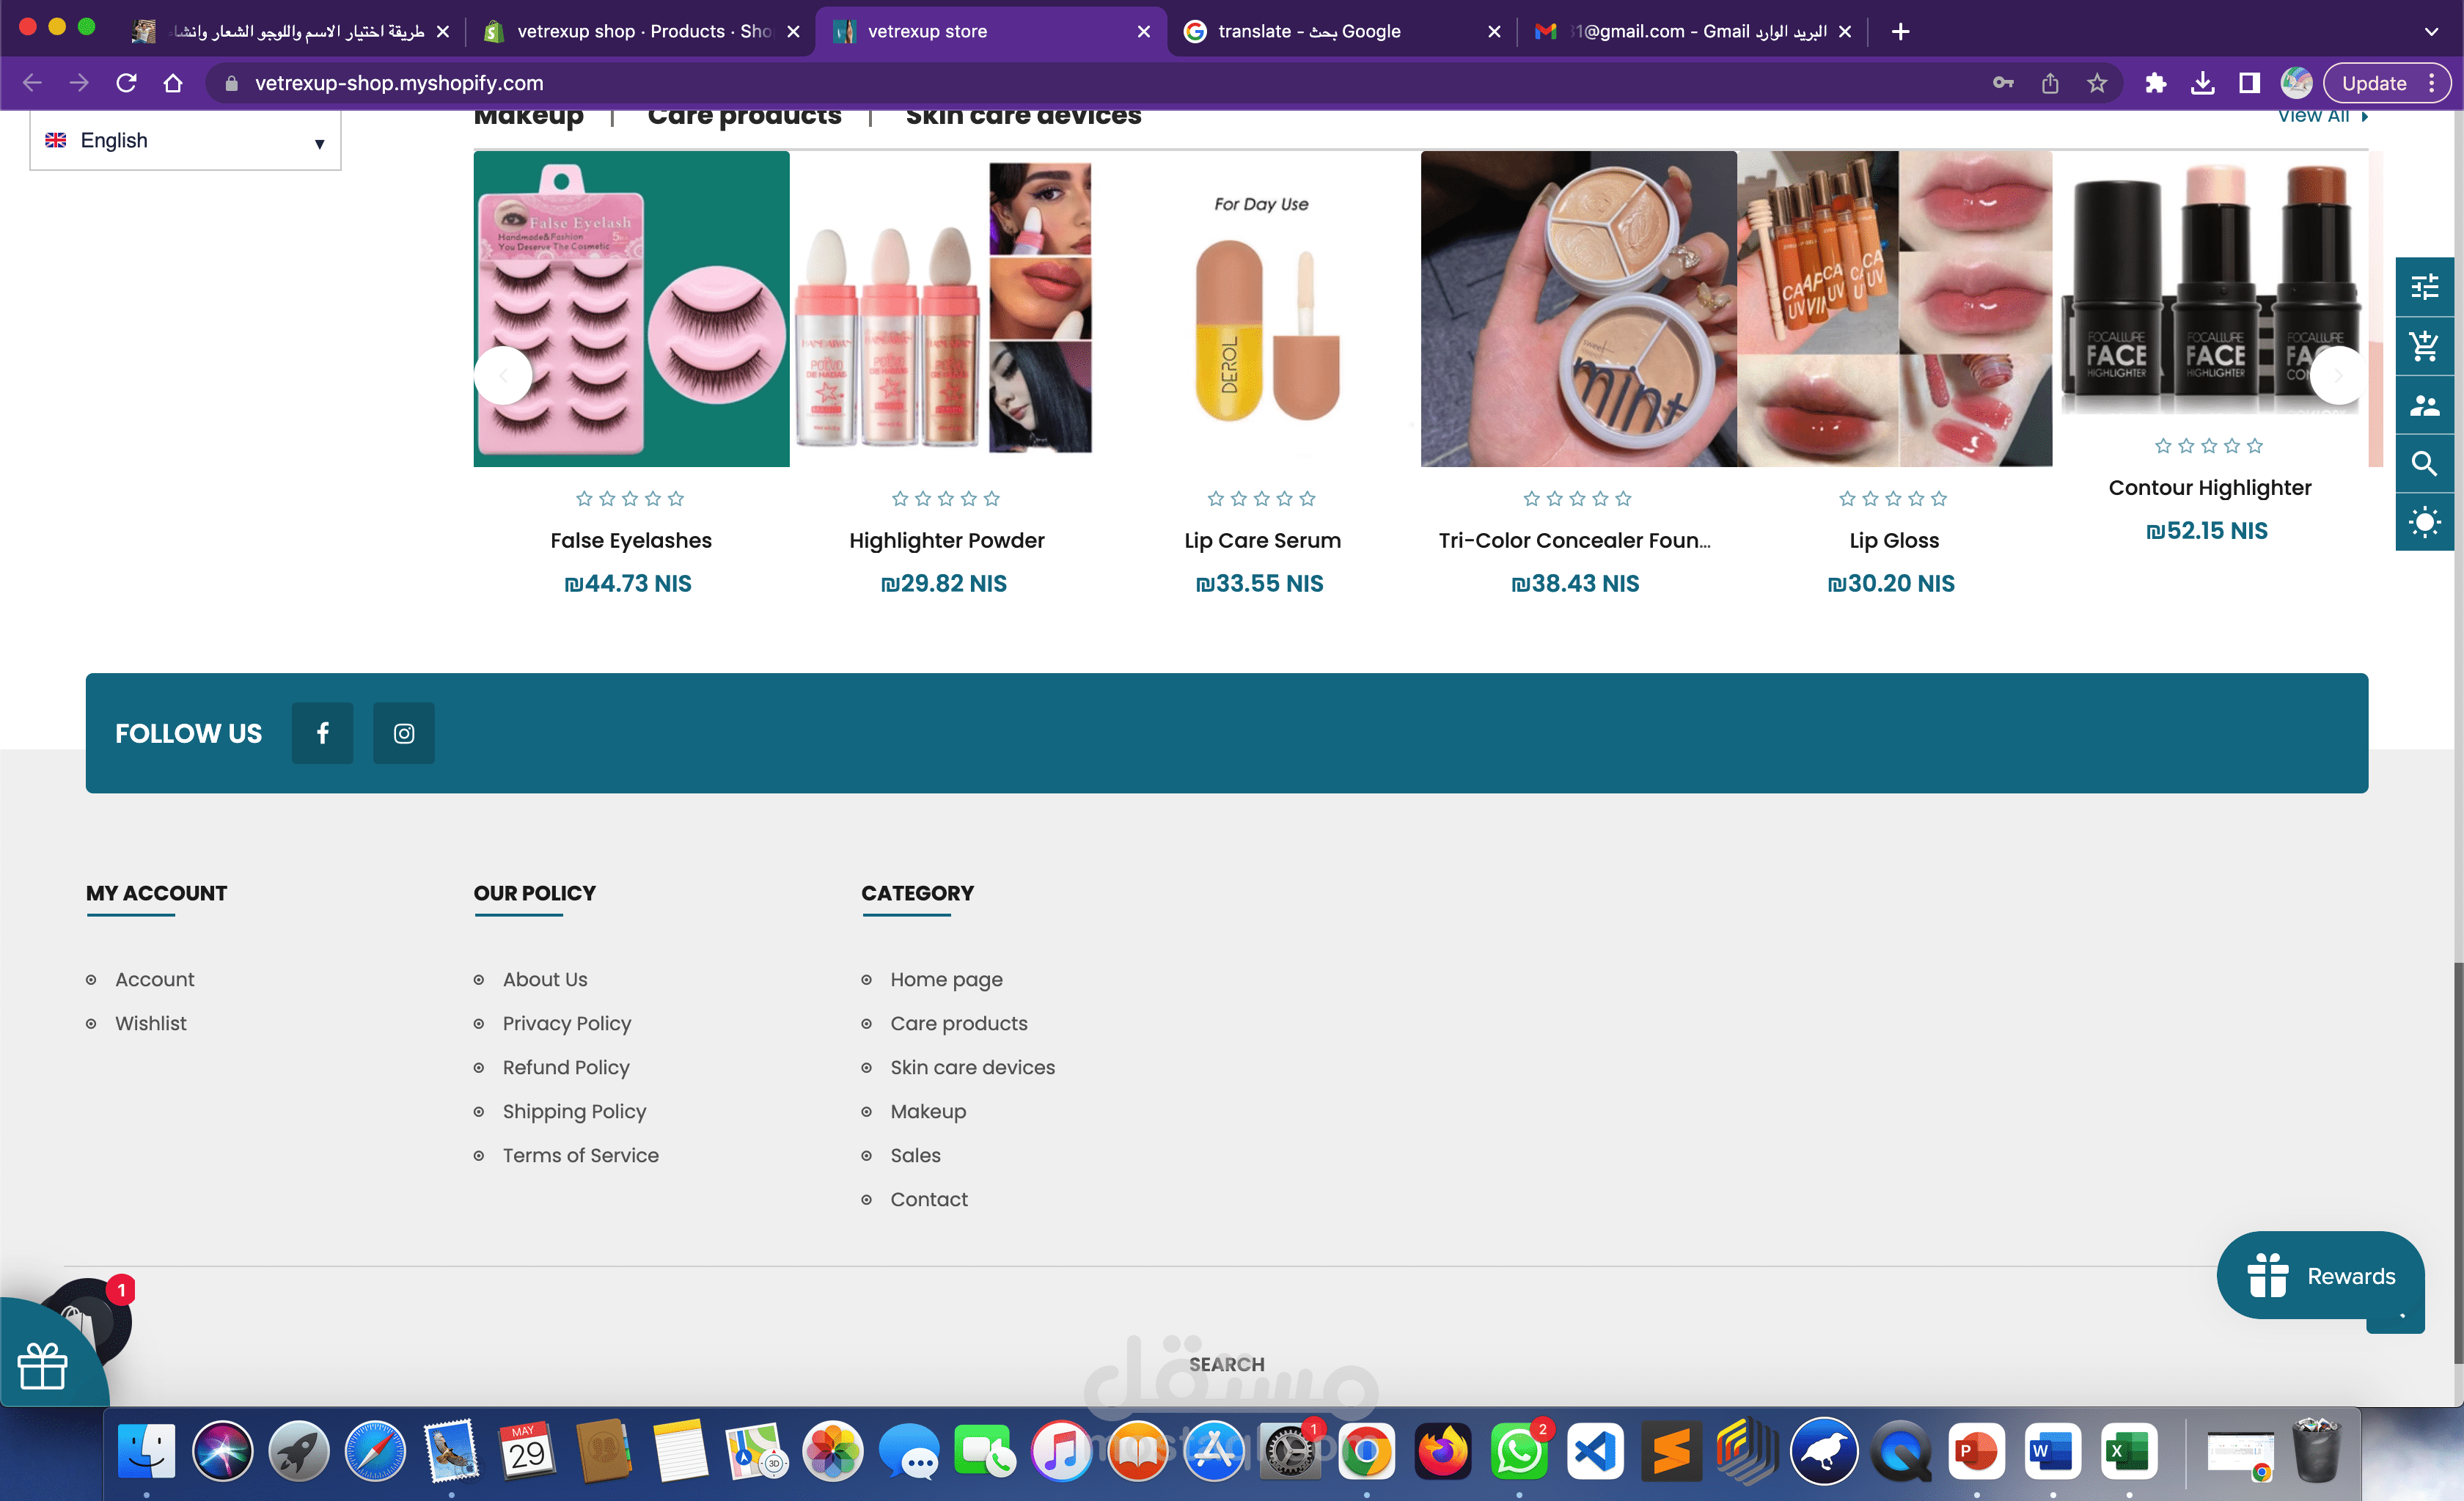
Task: Open the cart icon in right sidebar
Action: coord(2424,346)
